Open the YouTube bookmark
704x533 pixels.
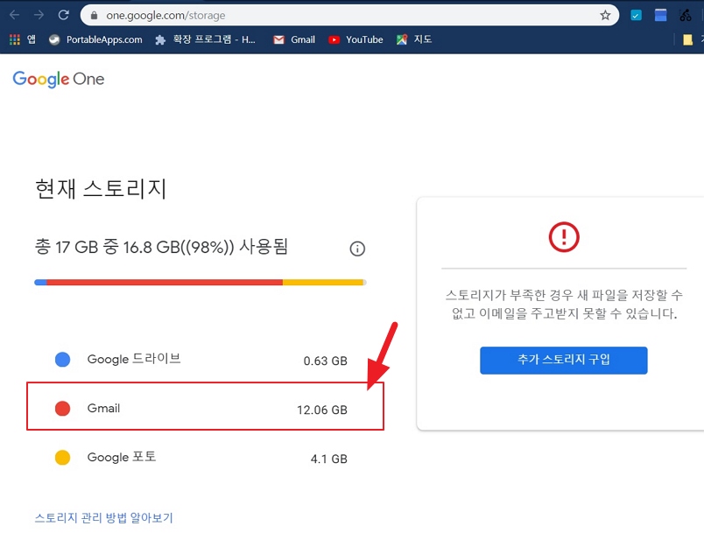pyautogui.click(x=356, y=39)
